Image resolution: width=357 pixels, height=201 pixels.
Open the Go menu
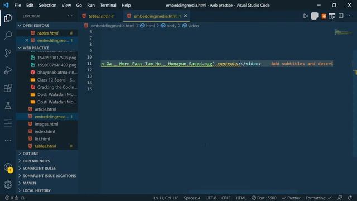click(79, 5)
